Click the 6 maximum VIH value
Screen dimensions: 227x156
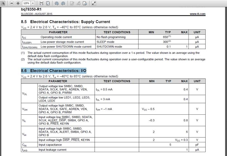click(187, 132)
